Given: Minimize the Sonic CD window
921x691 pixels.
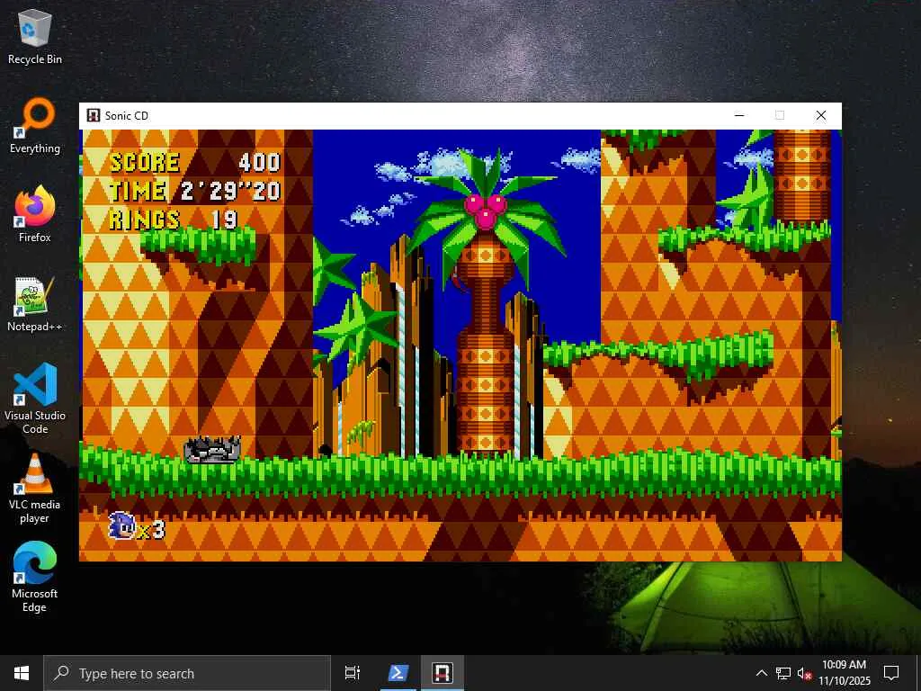Looking at the screenshot, I should click(739, 115).
